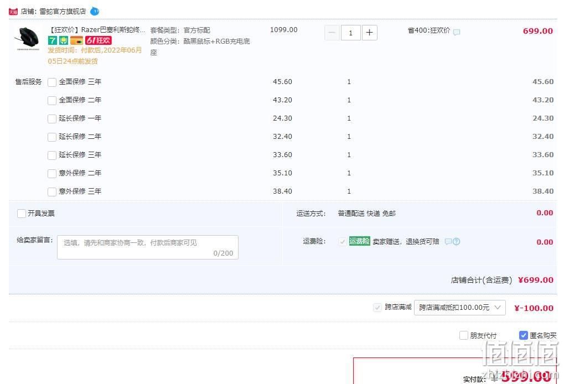Check 延长保修 三年 service option
Viewport: 564px width, 384px height.
52,155
